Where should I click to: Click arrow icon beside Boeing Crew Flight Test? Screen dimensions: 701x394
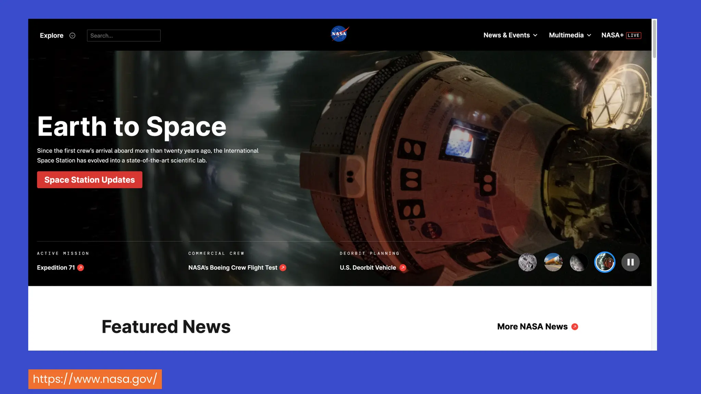(x=283, y=267)
